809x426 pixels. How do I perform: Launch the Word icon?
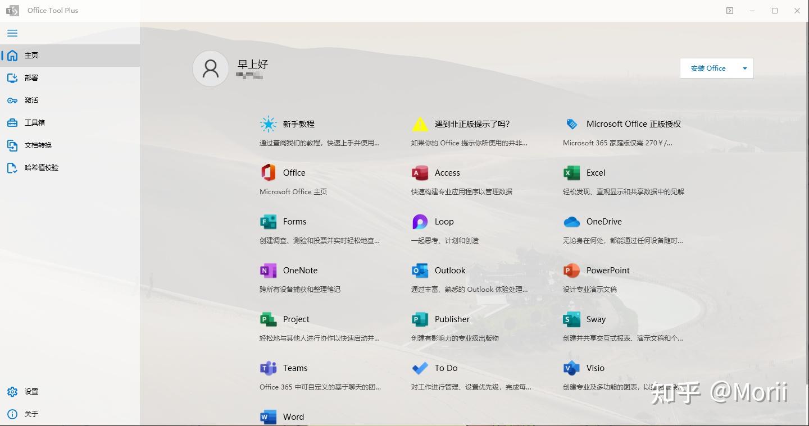pos(269,417)
